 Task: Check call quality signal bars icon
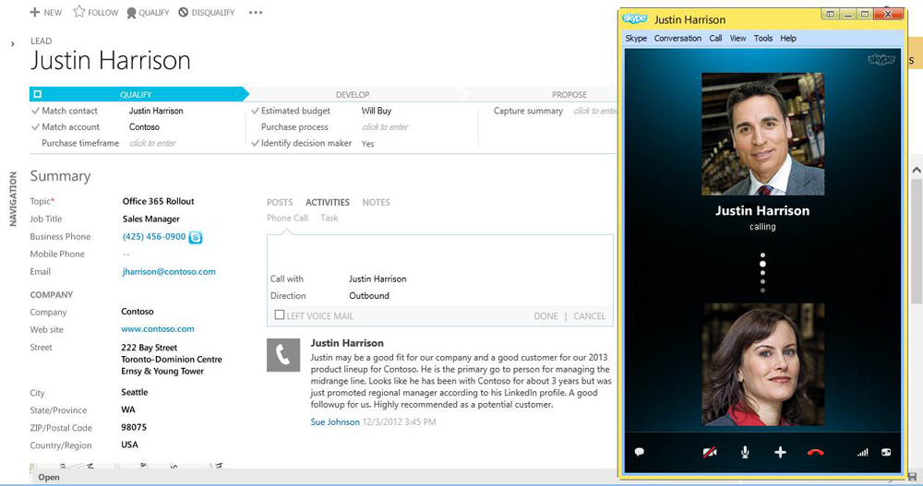(863, 452)
